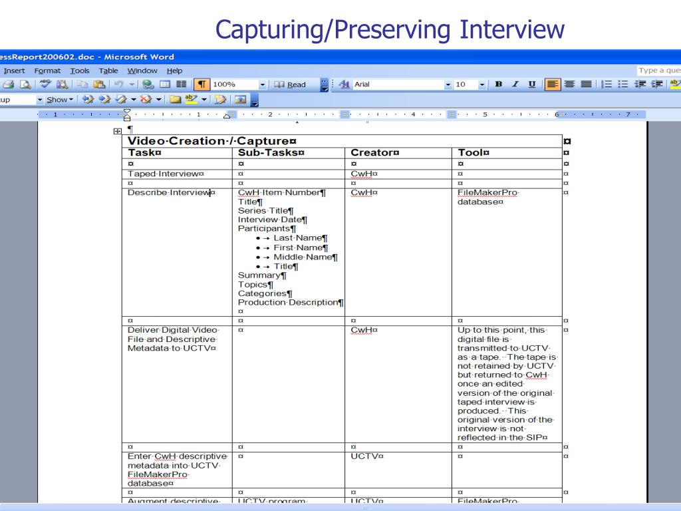Click the Insert Hyperlink globe icon
This screenshot has height=511, width=681.
(x=148, y=85)
